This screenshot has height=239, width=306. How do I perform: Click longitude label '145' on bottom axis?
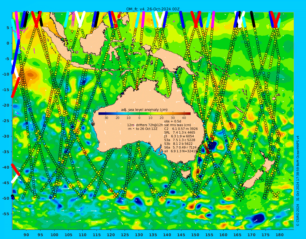pos(181,235)
